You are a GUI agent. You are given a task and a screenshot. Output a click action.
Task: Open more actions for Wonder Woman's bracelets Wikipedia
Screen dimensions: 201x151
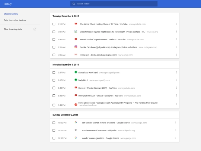176,130
